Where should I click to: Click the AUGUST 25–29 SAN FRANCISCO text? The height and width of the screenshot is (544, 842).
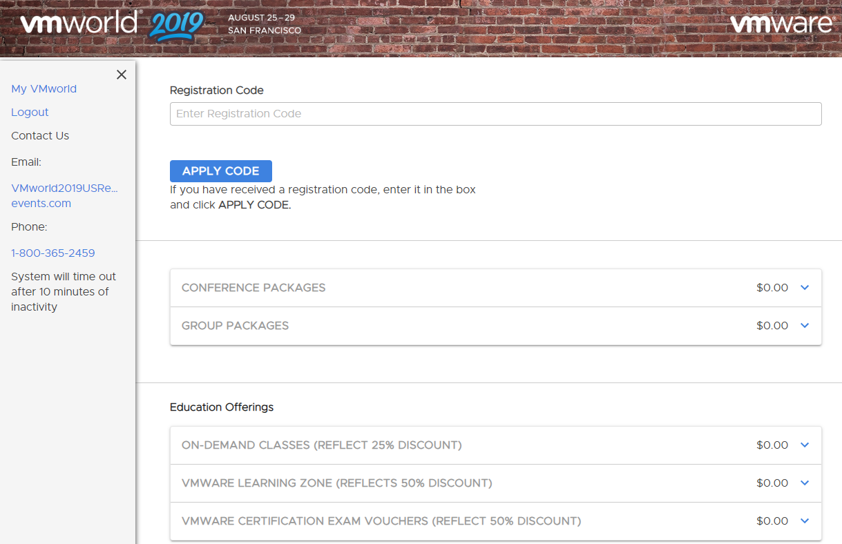coord(265,24)
